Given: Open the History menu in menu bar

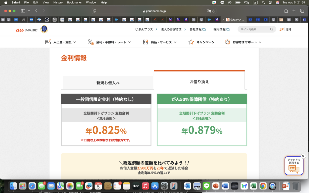Looking at the screenshot, I should (58, 2).
